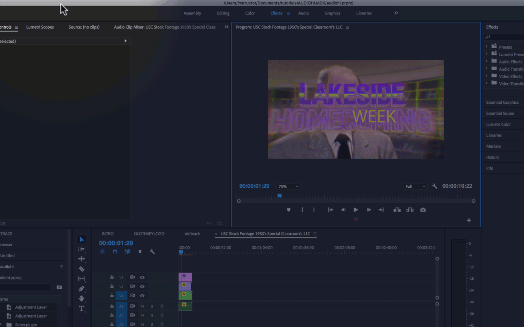The width and height of the screenshot is (524, 327).
Task: Mute audio track A2
Action: coord(142,315)
